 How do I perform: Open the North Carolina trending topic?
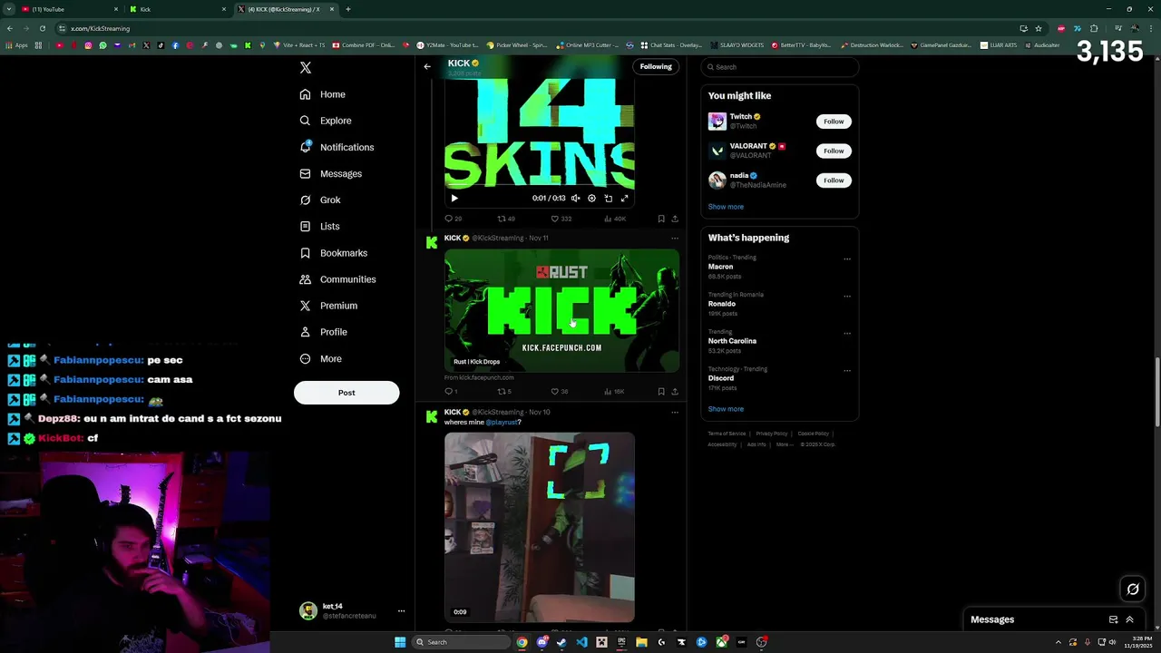point(732,341)
